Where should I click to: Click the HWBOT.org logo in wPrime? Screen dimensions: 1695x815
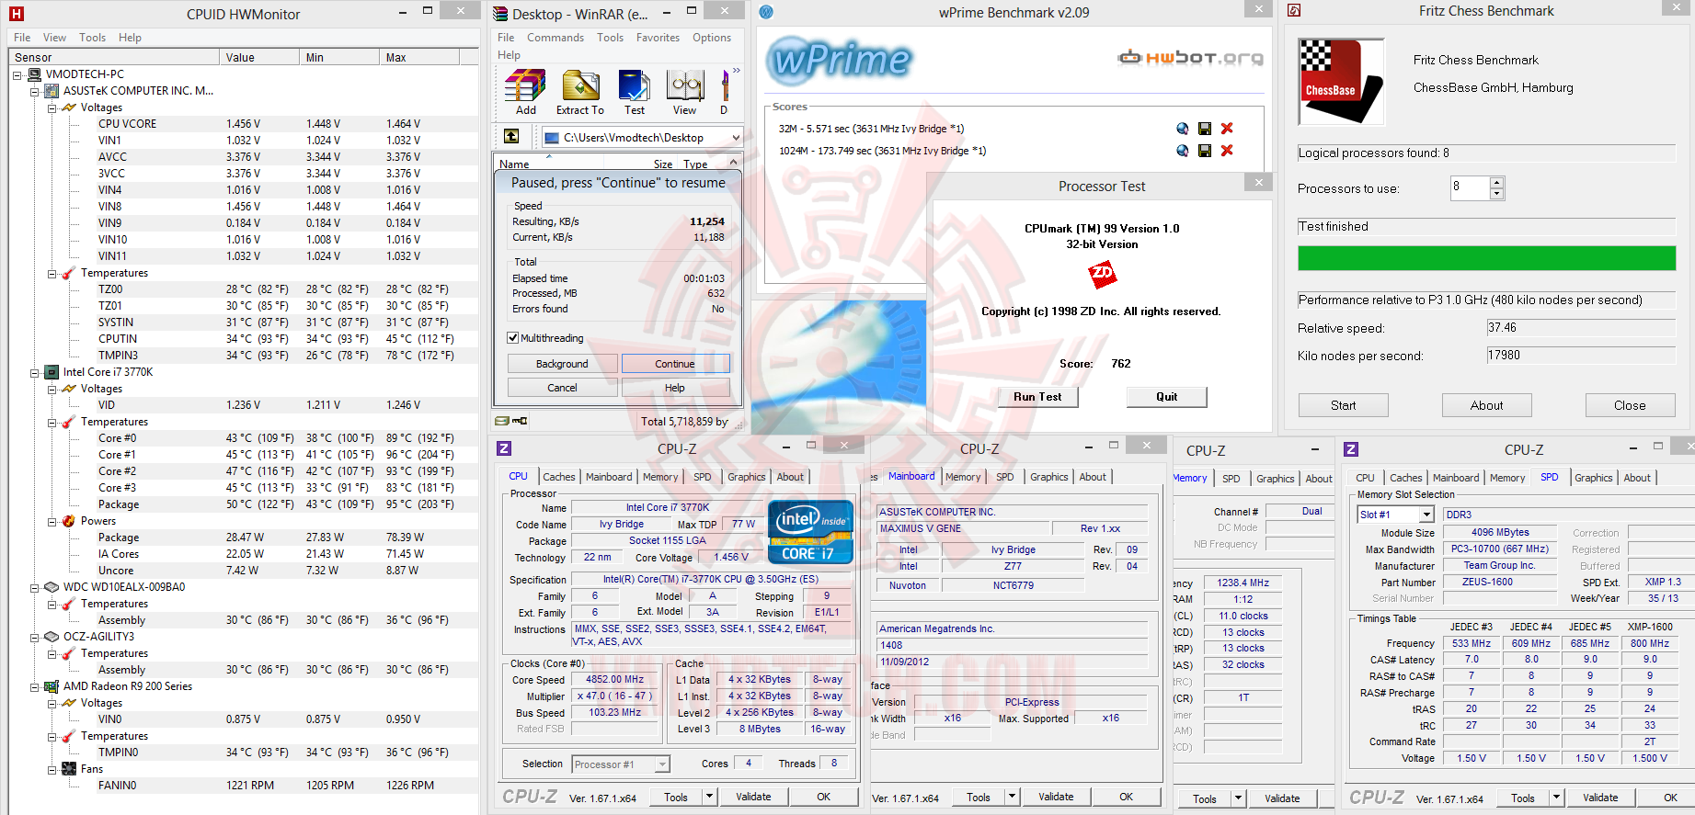coord(1190,58)
